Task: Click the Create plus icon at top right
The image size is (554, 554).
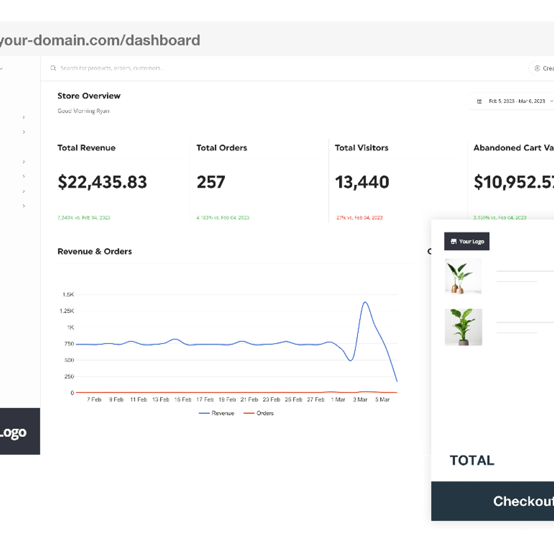Action: [x=536, y=68]
